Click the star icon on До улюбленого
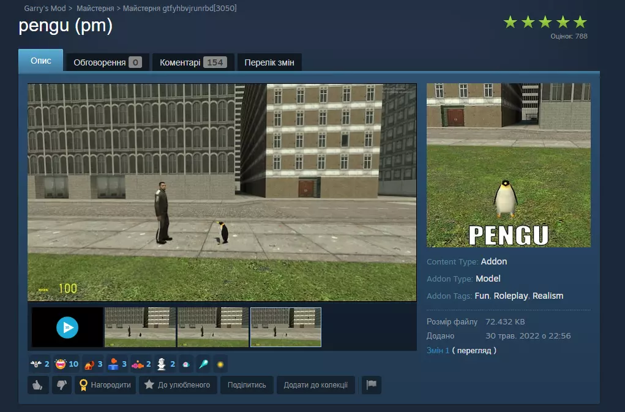Viewport: 625px width, 412px height. click(x=149, y=384)
